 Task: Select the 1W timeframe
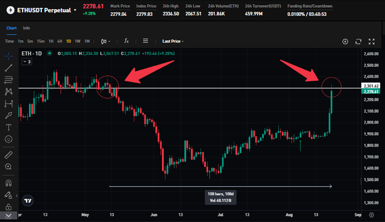(x=78, y=41)
